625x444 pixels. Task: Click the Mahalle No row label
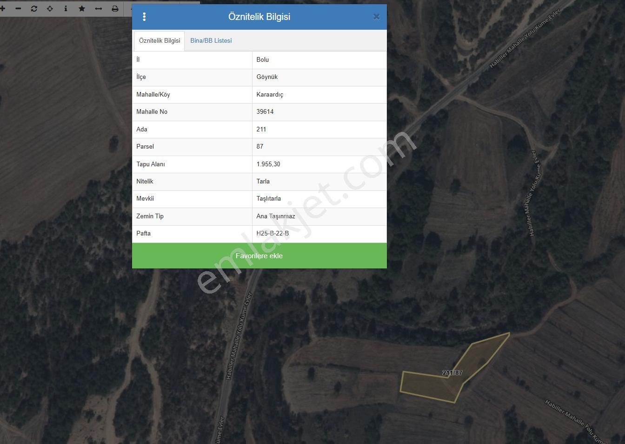coord(152,112)
